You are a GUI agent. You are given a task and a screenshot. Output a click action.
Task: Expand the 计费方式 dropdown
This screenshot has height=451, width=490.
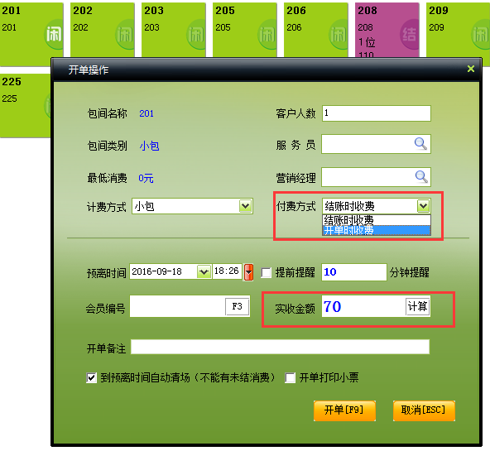coord(246,206)
